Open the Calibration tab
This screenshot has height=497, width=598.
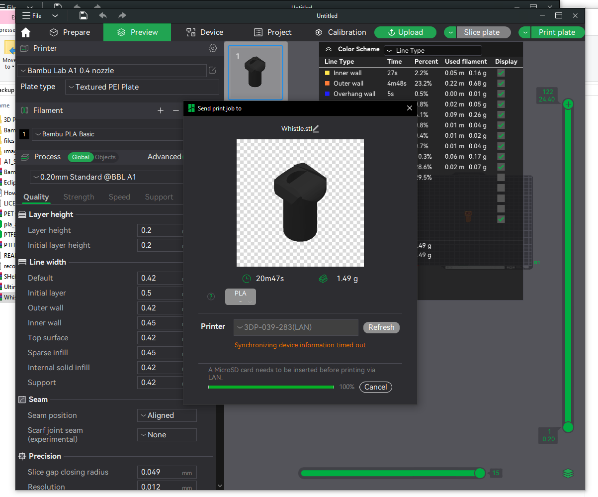coord(341,32)
